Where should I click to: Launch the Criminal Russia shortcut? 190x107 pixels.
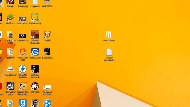[35, 34]
